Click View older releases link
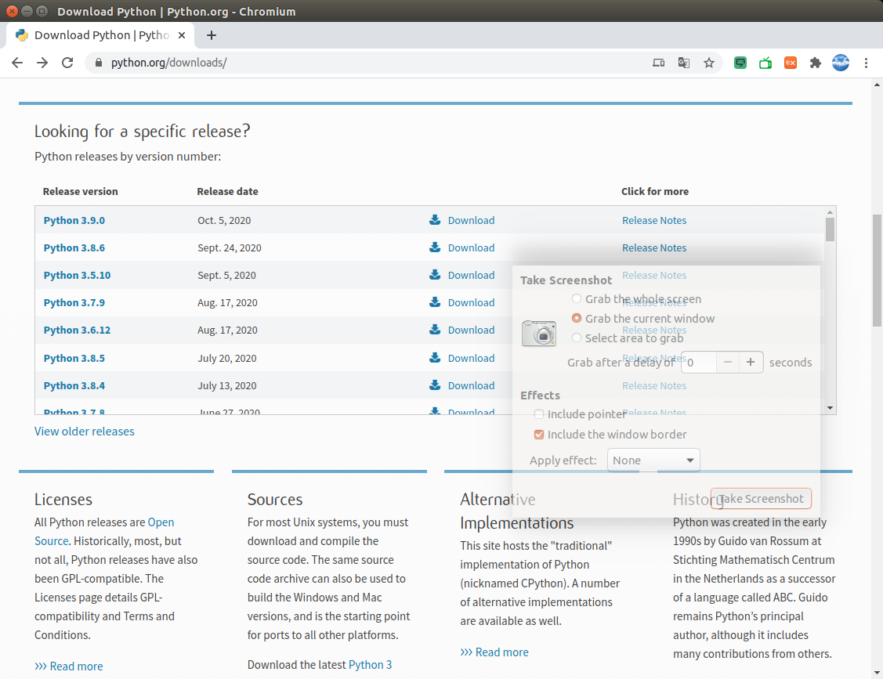Viewport: 883px width, 679px height. (x=85, y=432)
